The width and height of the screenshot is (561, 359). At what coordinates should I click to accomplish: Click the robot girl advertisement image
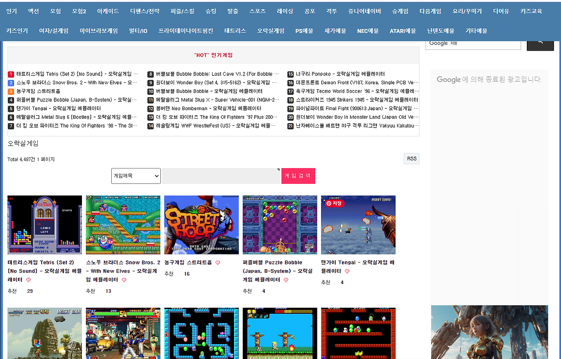(x=490, y=332)
